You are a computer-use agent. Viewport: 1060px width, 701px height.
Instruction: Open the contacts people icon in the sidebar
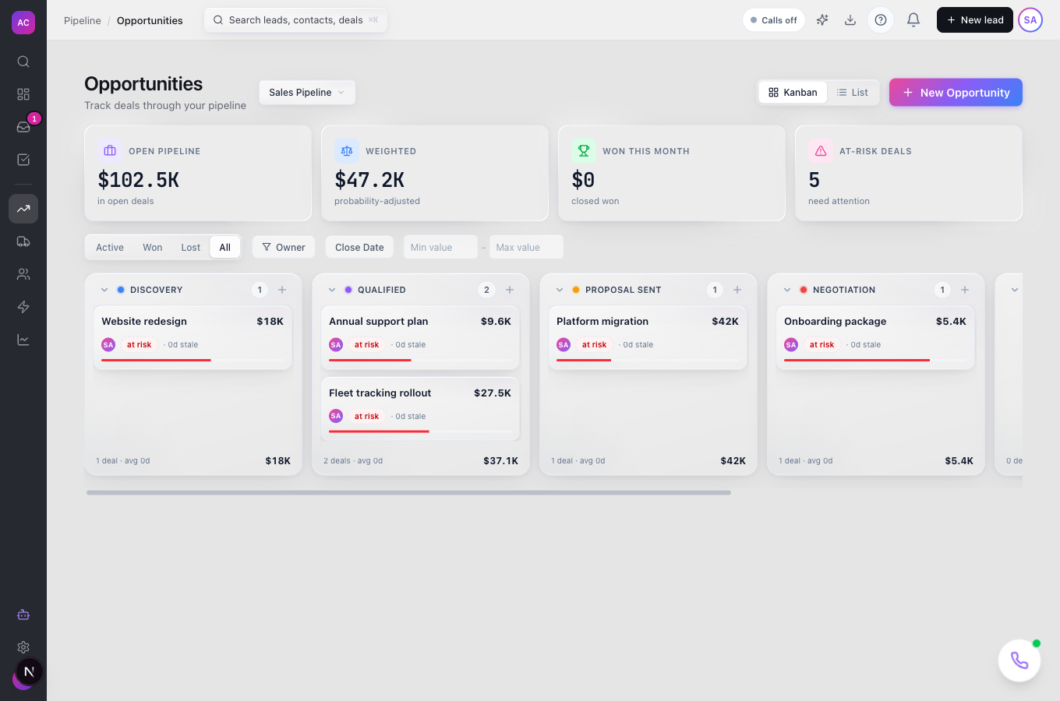23,274
